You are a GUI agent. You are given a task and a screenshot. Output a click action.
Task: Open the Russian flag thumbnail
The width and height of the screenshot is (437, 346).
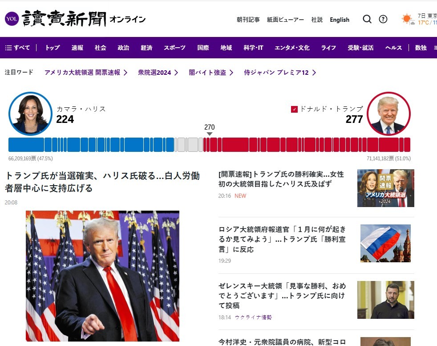point(385,244)
